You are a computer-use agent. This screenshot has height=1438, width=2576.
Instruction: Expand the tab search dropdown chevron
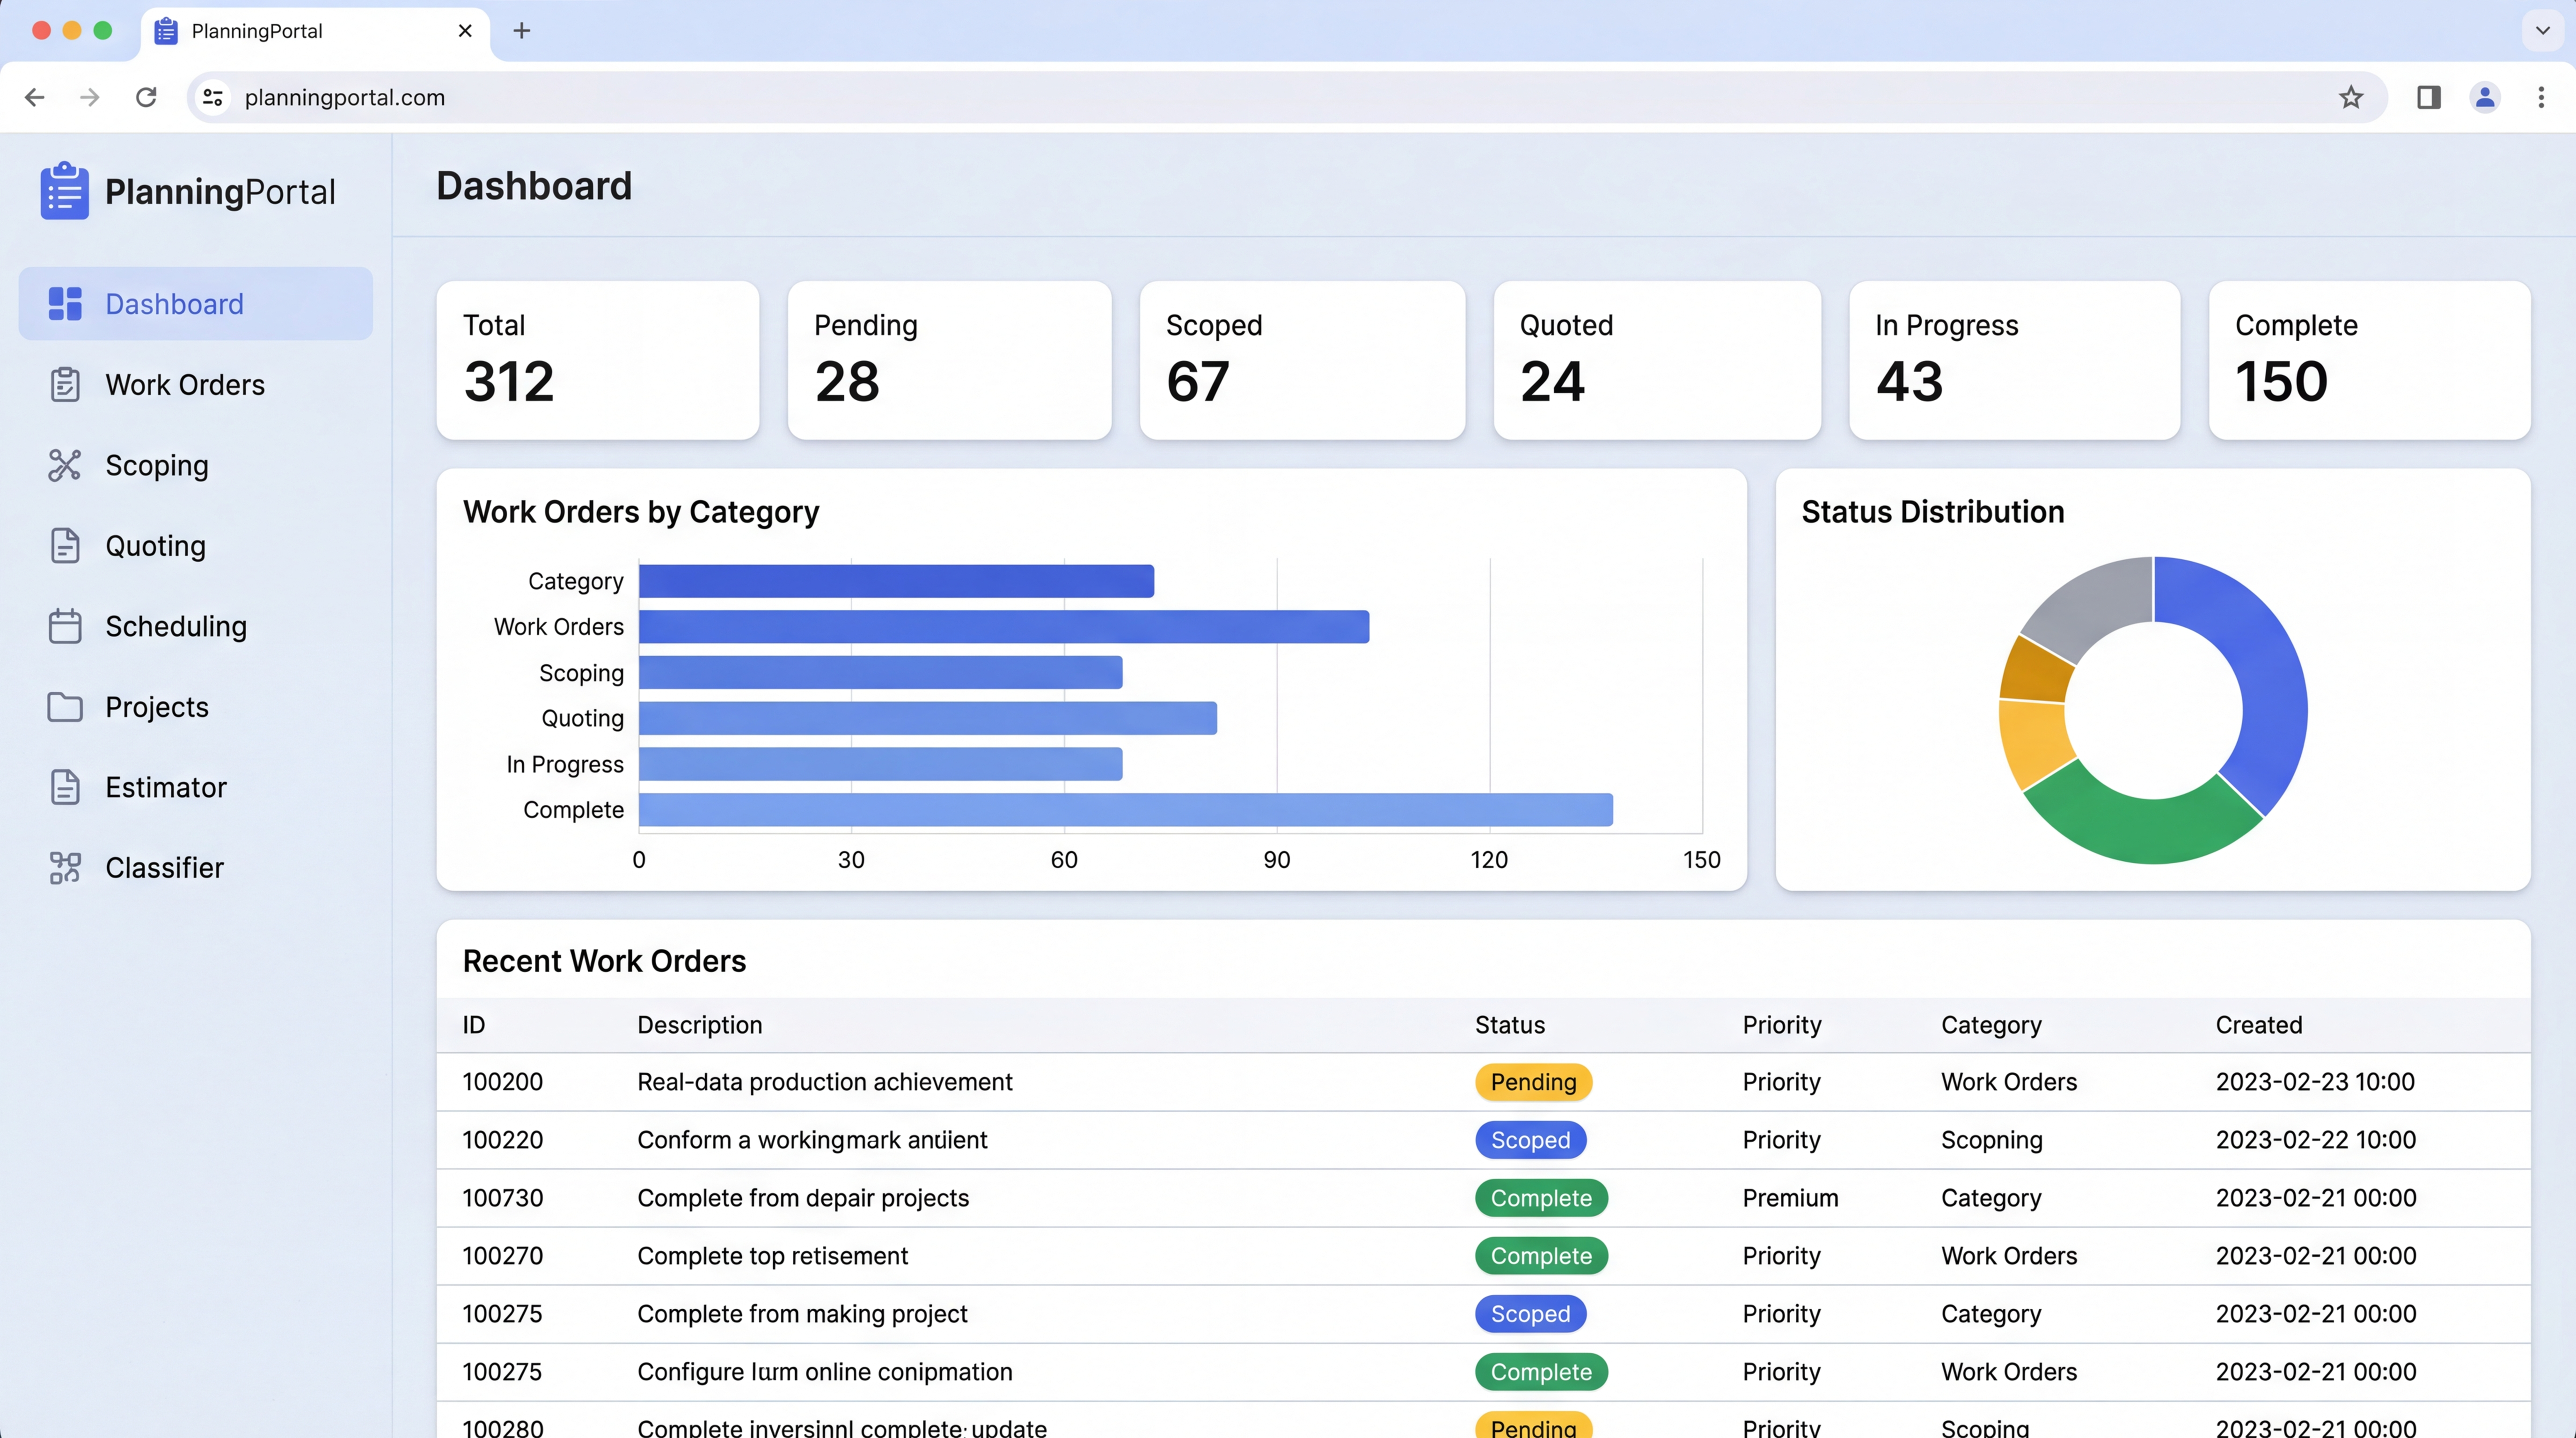[2543, 30]
